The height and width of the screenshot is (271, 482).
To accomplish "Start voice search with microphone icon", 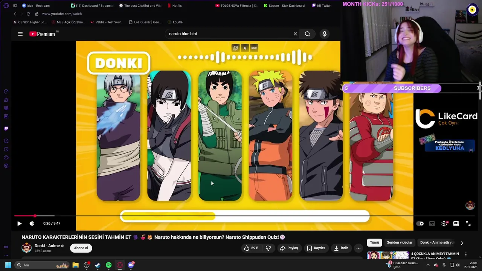I will [x=325, y=34].
